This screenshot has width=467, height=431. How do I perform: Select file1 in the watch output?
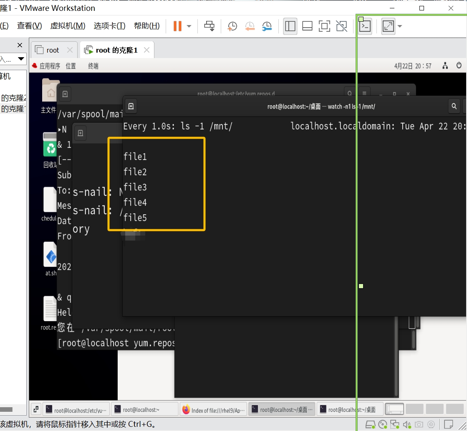pyautogui.click(x=135, y=157)
